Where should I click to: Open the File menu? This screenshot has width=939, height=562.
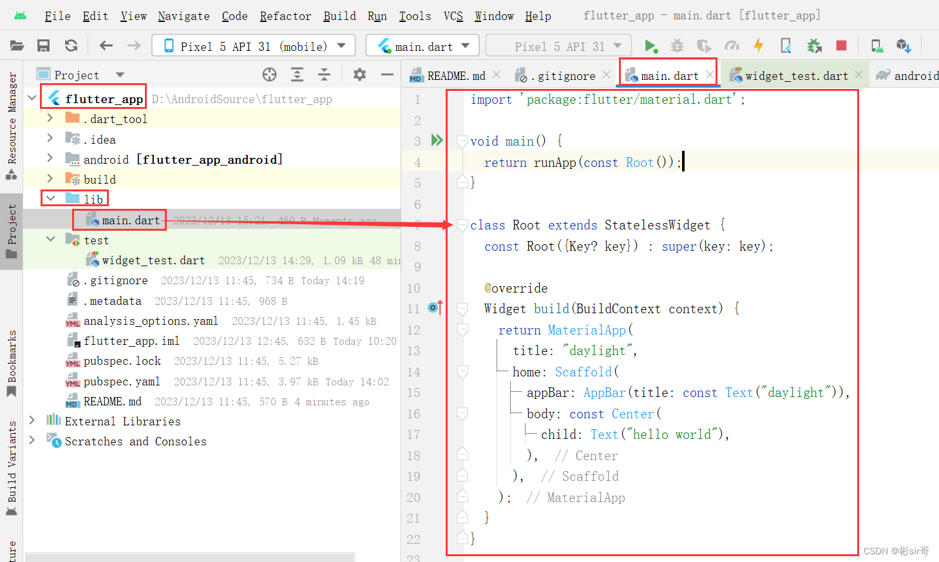coord(57,16)
